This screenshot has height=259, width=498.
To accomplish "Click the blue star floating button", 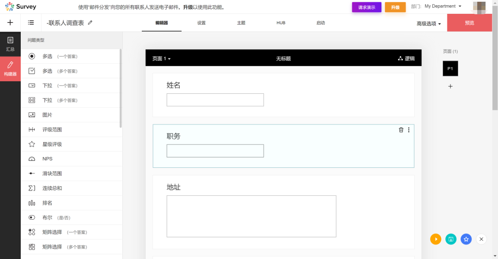I will click(466, 239).
